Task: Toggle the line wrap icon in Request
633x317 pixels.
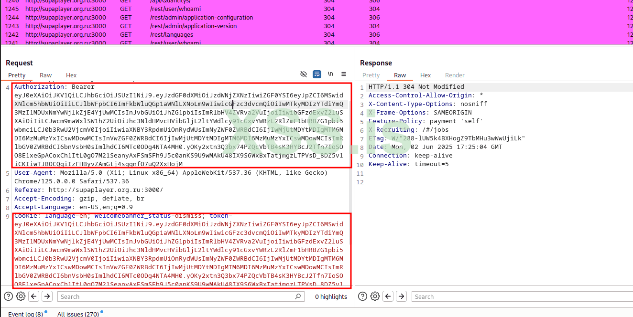Action: 317,74
